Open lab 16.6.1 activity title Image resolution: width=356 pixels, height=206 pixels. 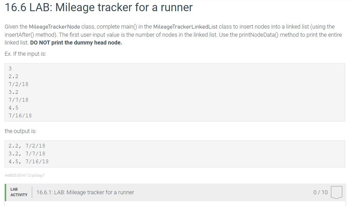[85, 192]
